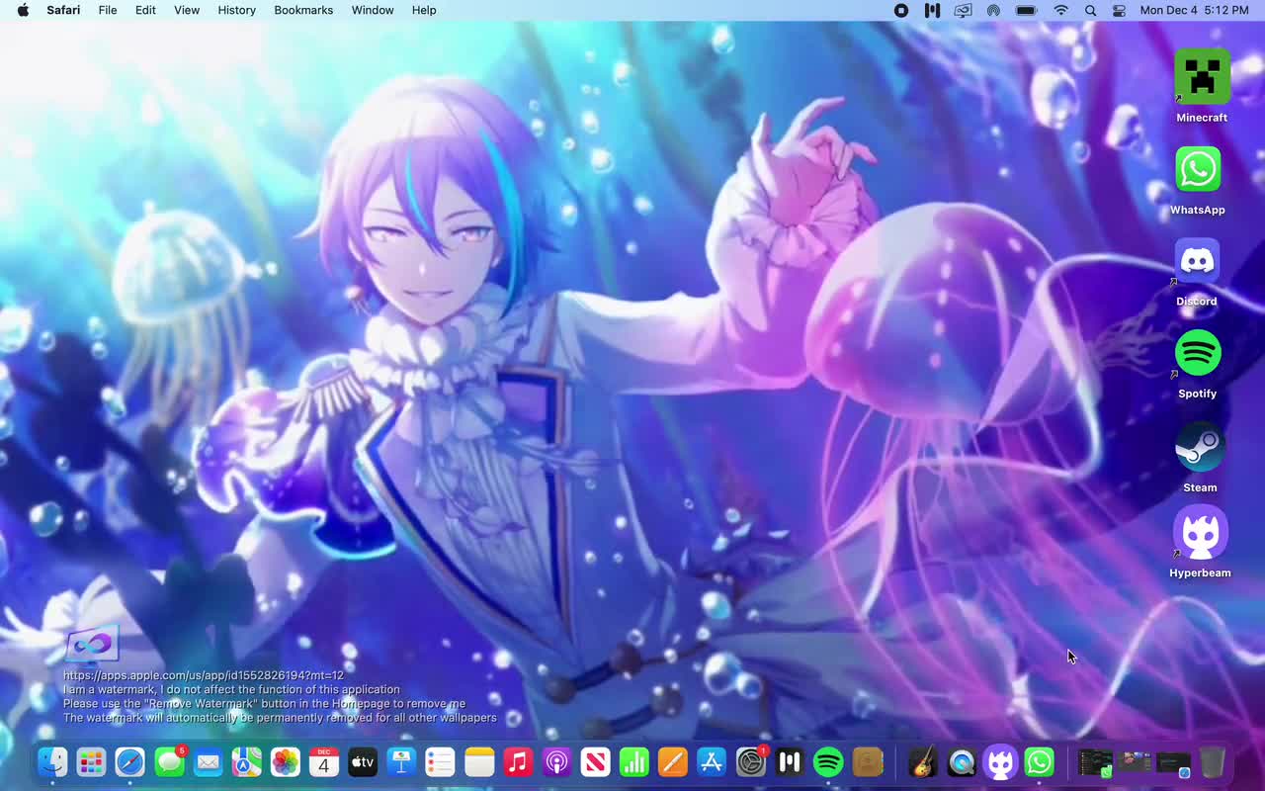Open Messages with the red badge
The image size is (1265, 791).
tap(169, 762)
